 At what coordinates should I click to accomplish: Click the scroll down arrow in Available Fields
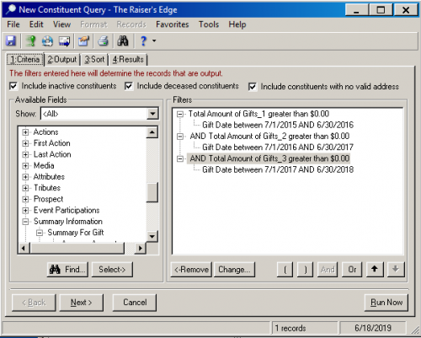click(x=152, y=236)
